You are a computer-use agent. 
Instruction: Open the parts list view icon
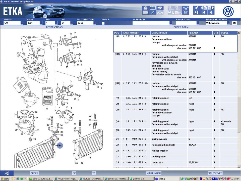pos(145,13)
